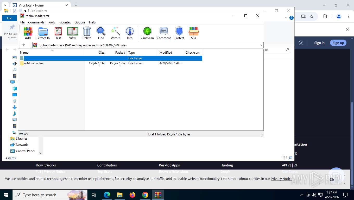
Task: Start VirusScan on the archive
Action: pyautogui.click(x=147, y=33)
